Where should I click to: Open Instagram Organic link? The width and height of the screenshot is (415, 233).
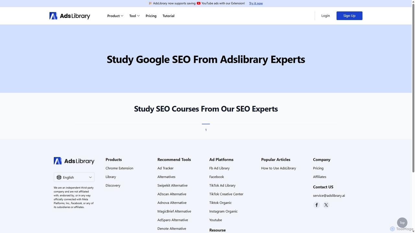tap(223, 211)
